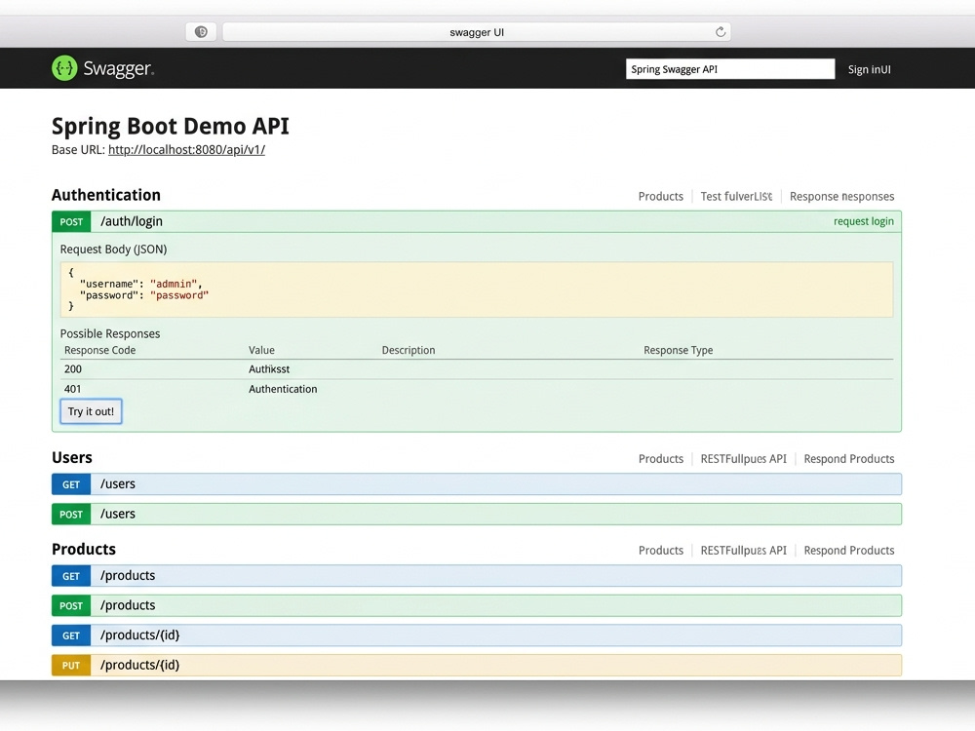Click the Authentication section heading
The image size is (975, 731).
[x=106, y=195]
